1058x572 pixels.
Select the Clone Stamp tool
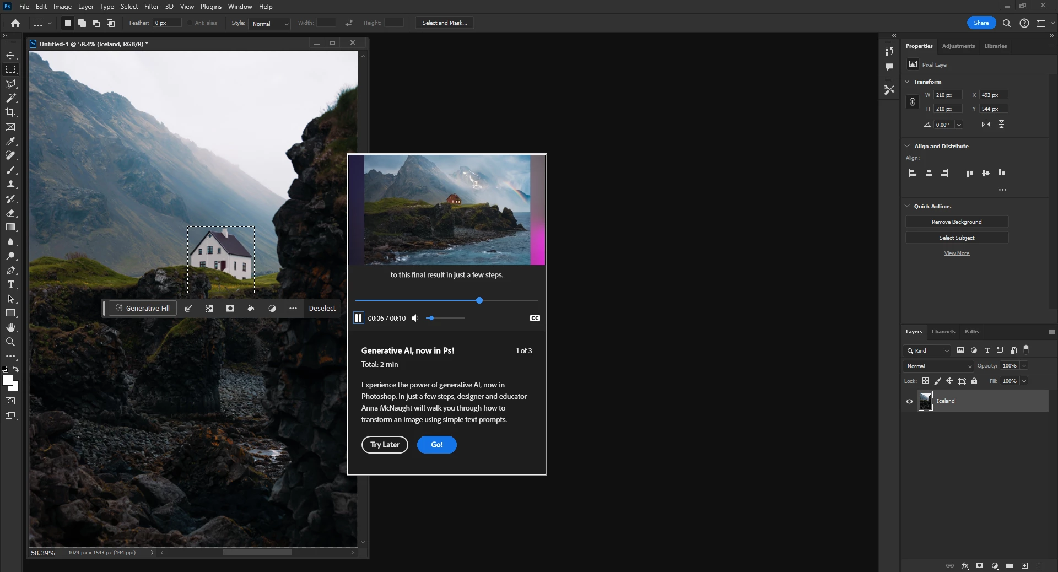(10, 184)
